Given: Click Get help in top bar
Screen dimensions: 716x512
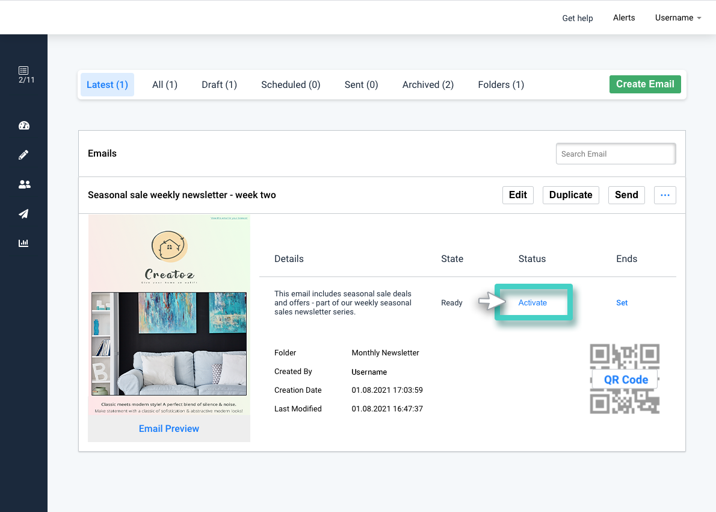Looking at the screenshot, I should (x=578, y=18).
